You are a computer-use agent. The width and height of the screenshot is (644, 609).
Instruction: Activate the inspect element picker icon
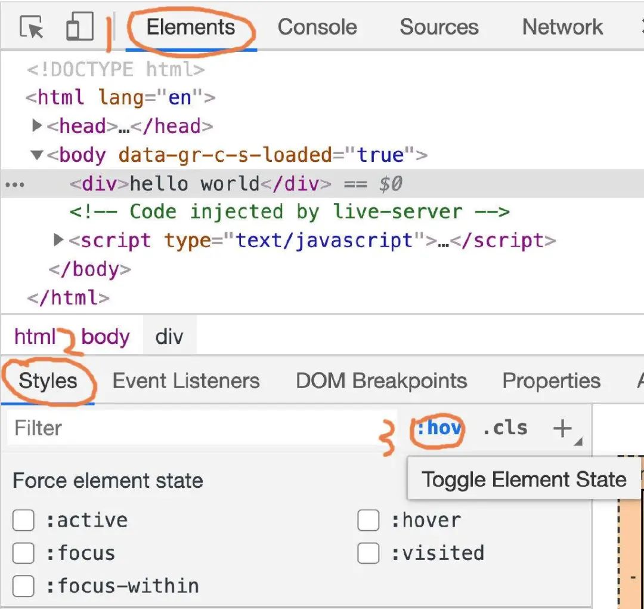click(x=31, y=27)
